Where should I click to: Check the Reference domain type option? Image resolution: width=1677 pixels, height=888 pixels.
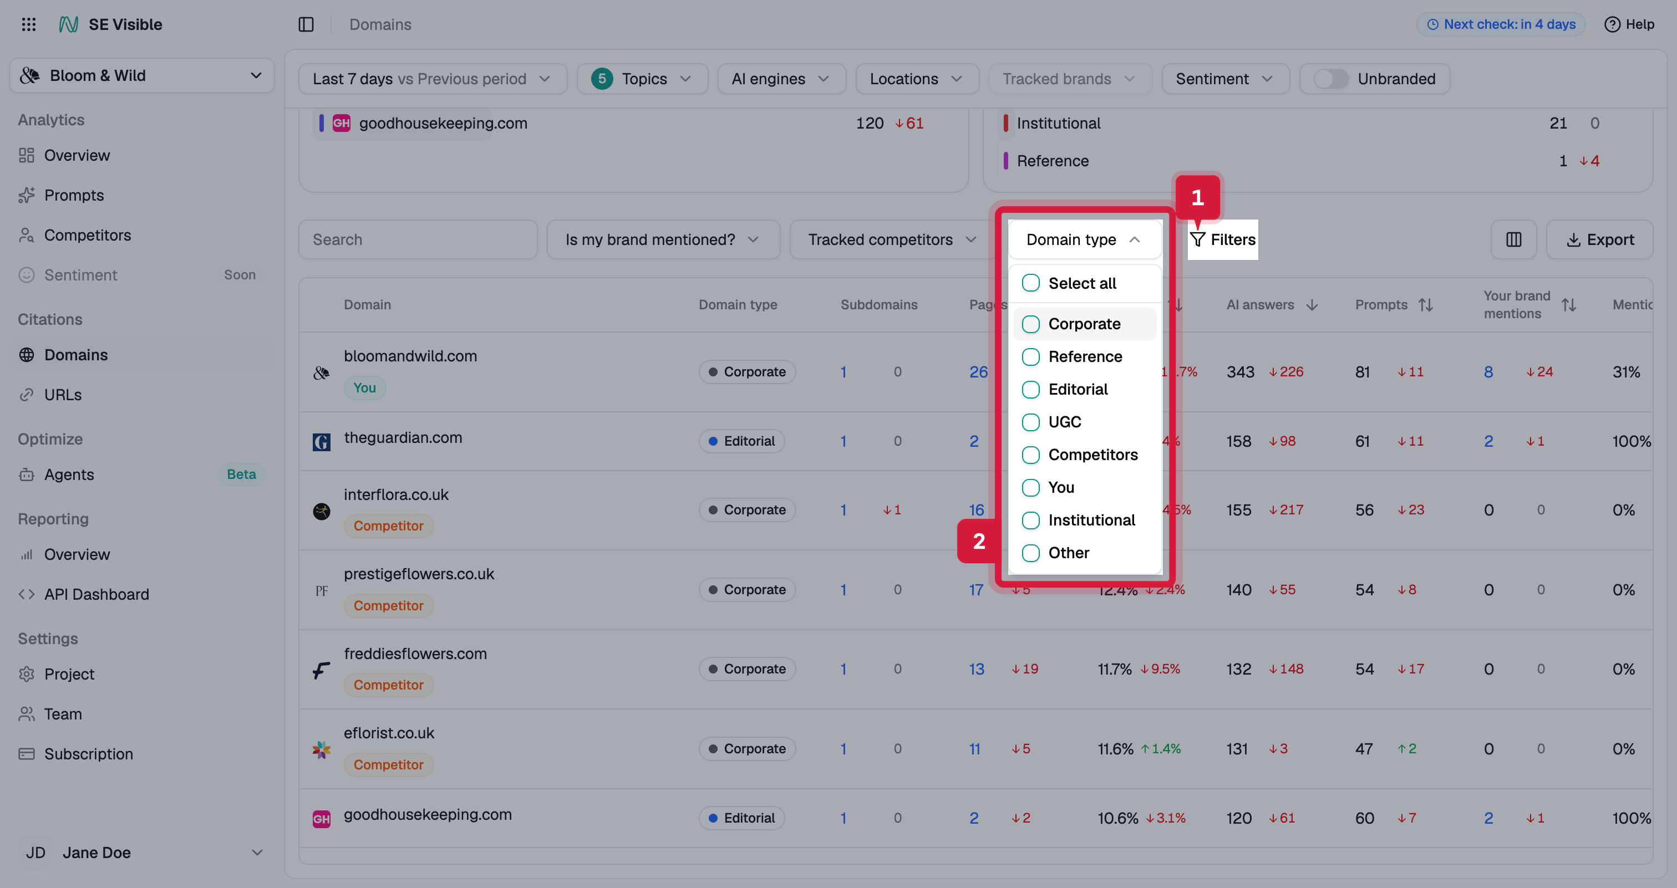pos(1030,356)
